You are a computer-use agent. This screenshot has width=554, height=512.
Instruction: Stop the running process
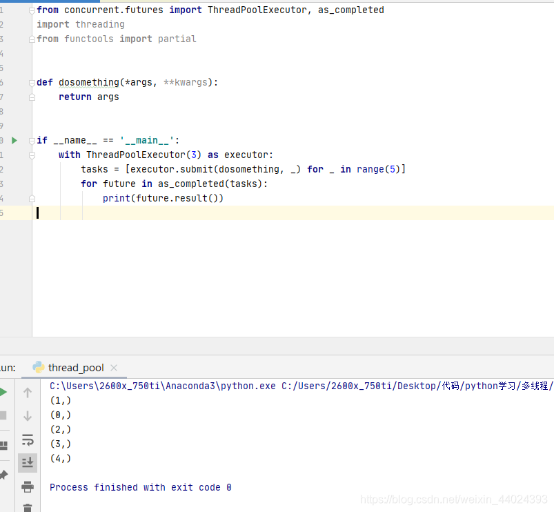[x=3, y=415]
